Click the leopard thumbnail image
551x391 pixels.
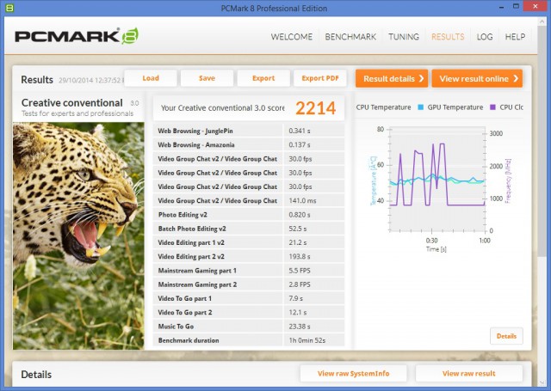(78, 235)
